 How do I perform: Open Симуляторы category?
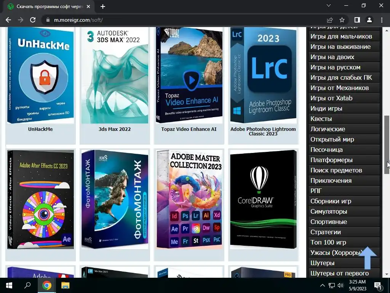coord(344,211)
